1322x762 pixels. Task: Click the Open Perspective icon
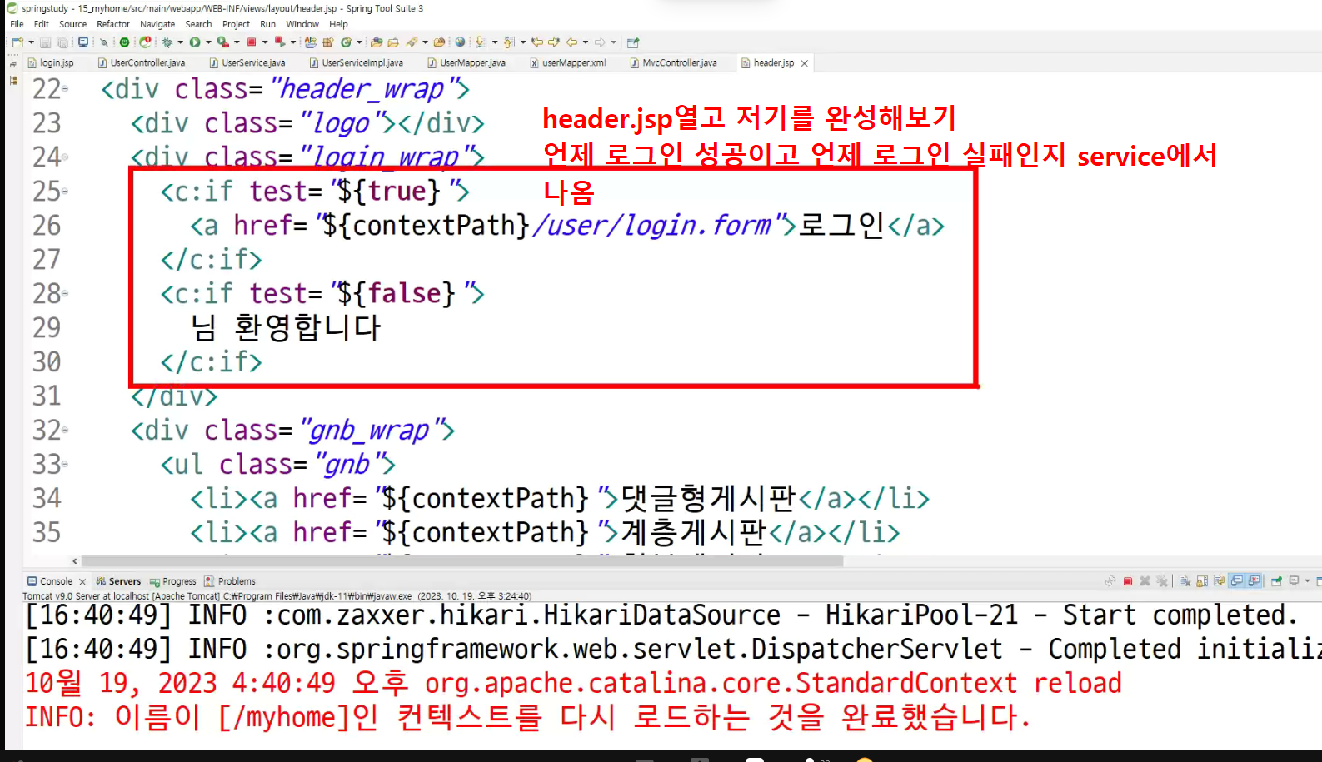(632, 42)
